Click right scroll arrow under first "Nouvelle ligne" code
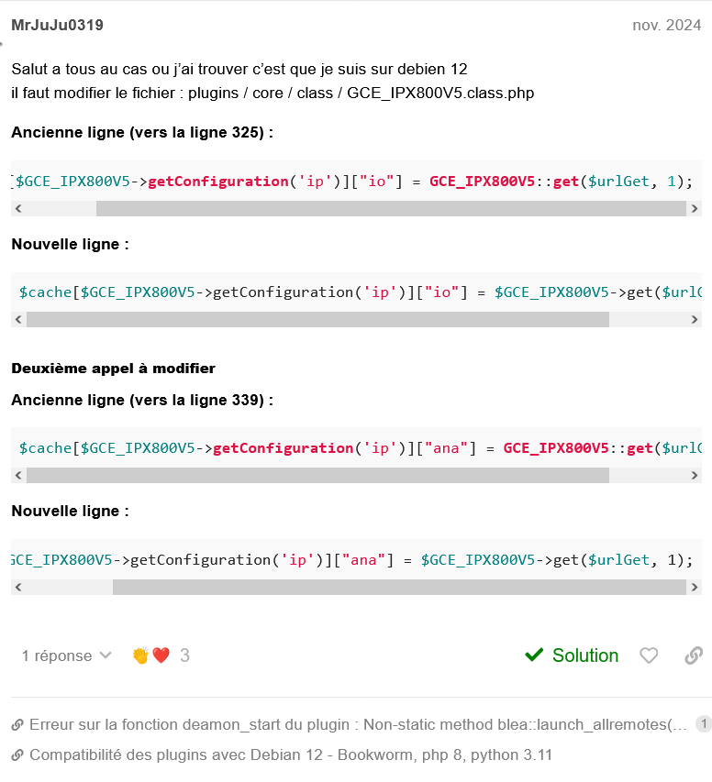Screen dimensions: 712x782 (x=695, y=319)
